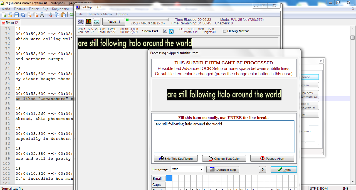356x190 pixels.
Task: Click the question mark help button
Action: point(262,169)
